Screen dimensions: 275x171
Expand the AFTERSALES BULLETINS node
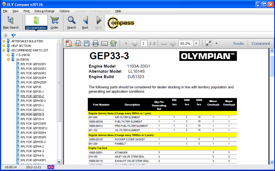pos(4,41)
